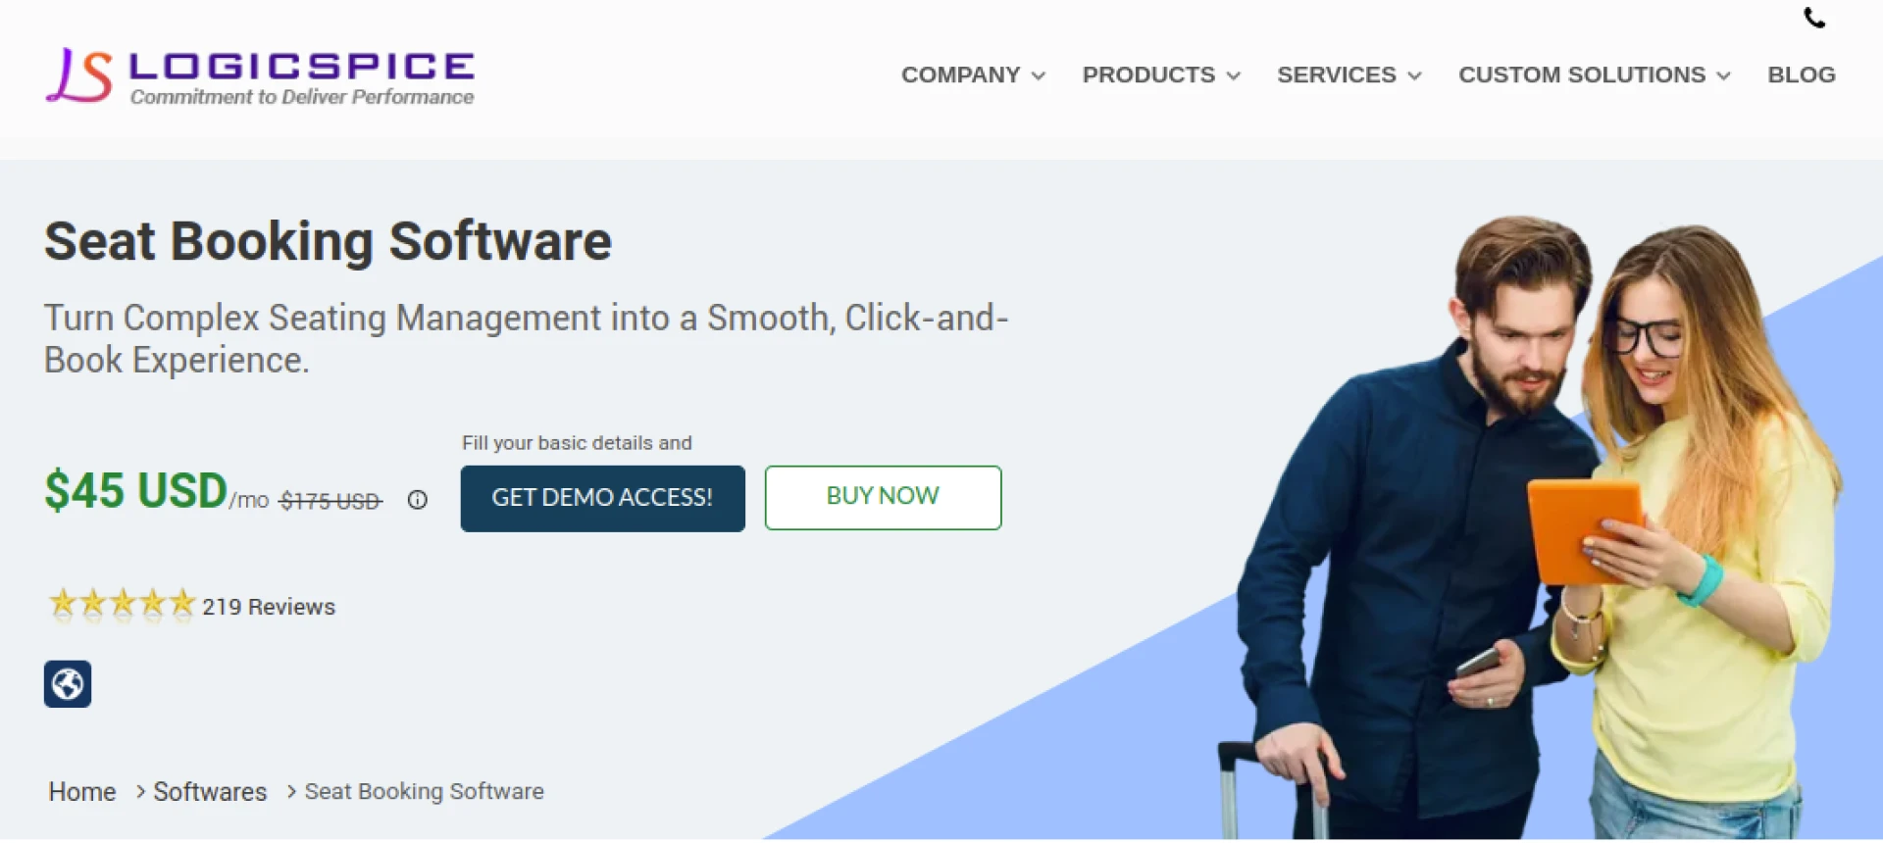This screenshot has height=843, width=1883.
Task: Expand the Services dropdown chevron
Action: point(1414,75)
